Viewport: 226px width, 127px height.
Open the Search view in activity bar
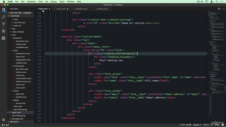tap(4, 17)
